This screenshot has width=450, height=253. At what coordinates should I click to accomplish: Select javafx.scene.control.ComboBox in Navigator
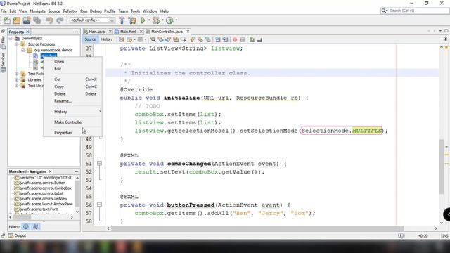coord(46,188)
